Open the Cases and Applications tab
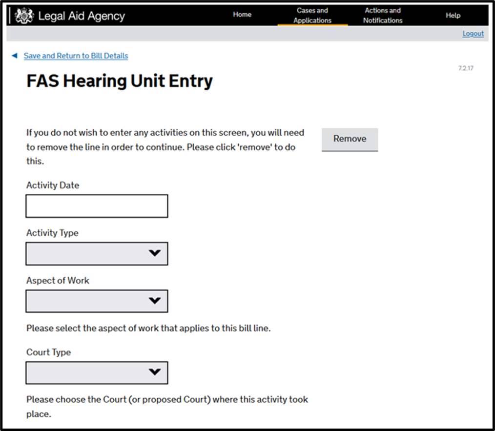Screen dimensions: 495x431 [312, 15]
